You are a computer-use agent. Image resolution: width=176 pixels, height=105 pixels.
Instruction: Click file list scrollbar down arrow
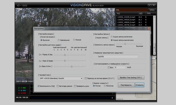point(154,54)
